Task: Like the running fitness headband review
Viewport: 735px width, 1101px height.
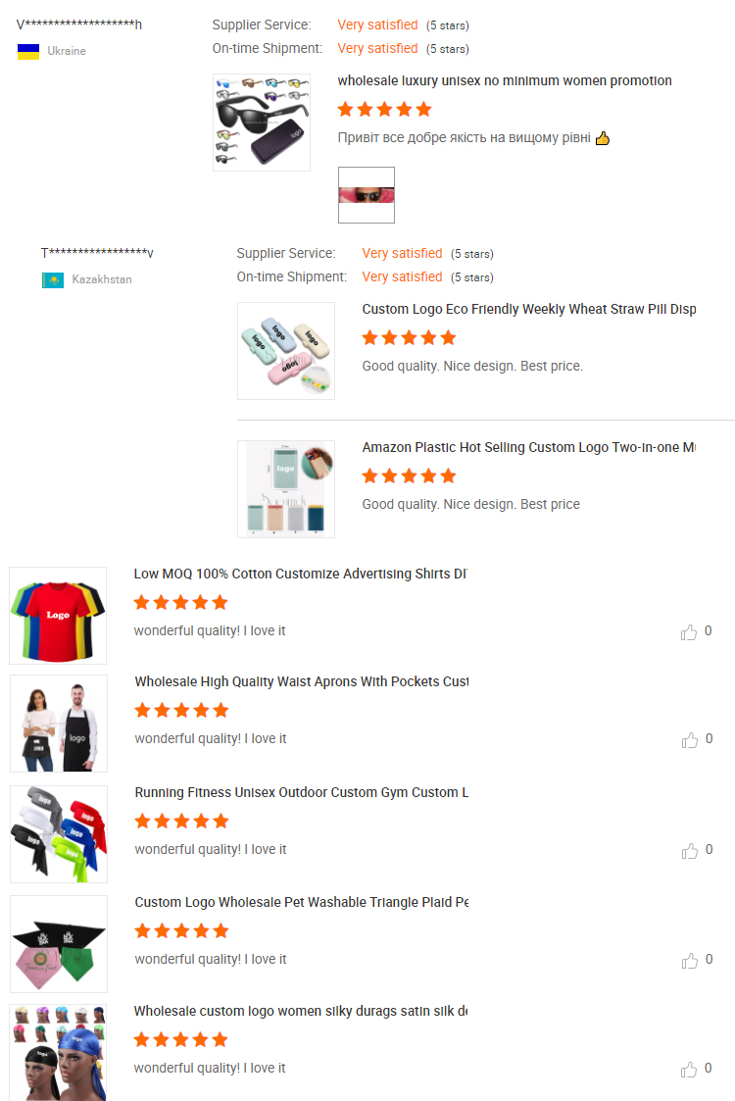Action: pyautogui.click(x=689, y=851)
